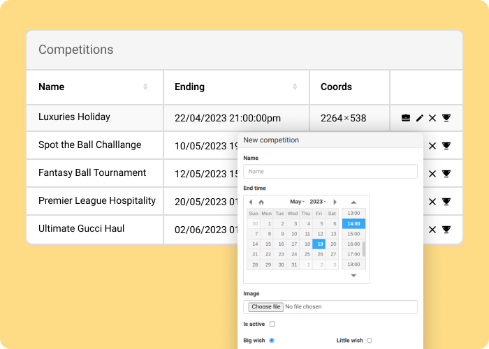The image size is (489, 349).
Task: Delete Luxuries Holiday using its X icon
Action: (432, 118)
